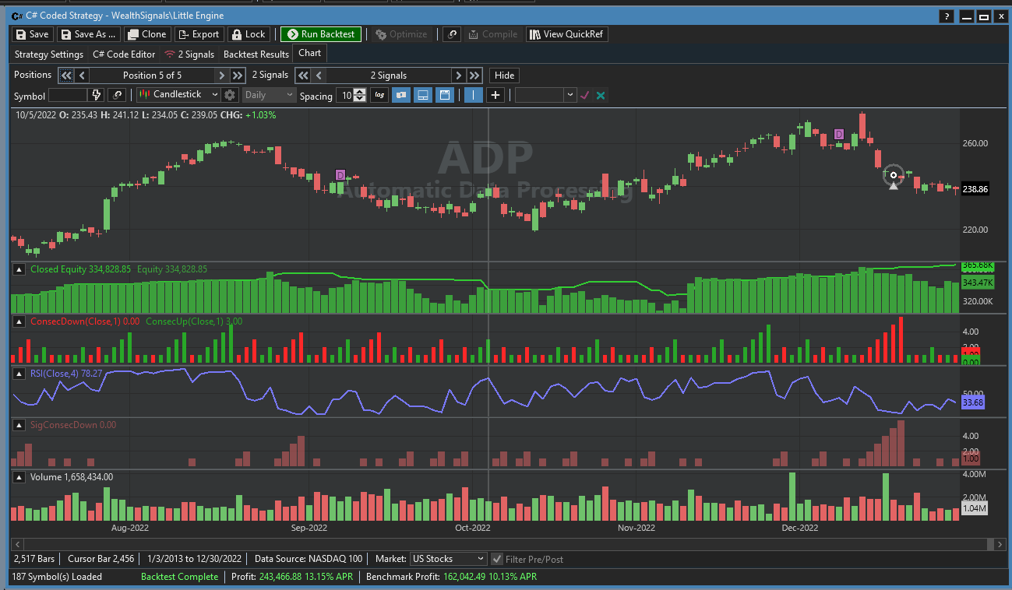This screenshot has height=590, width=1012.
Task: Jump to last signal
Action: (x=474, y=76)
